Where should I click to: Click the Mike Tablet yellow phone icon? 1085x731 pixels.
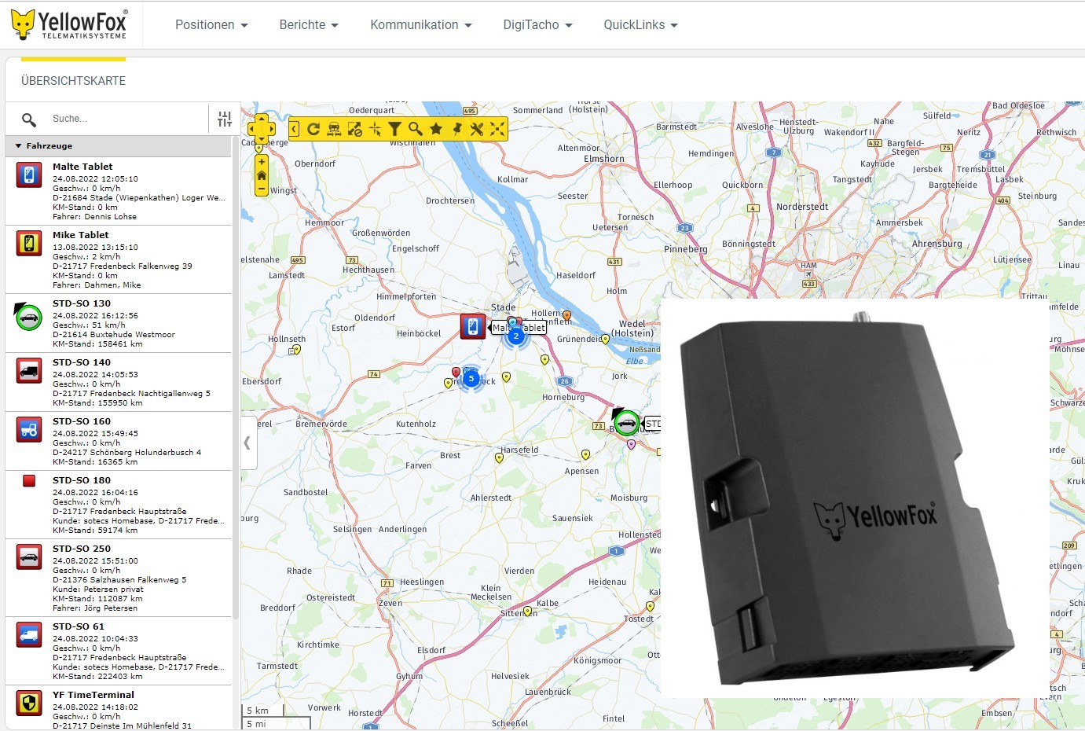[x=29, y=243]
